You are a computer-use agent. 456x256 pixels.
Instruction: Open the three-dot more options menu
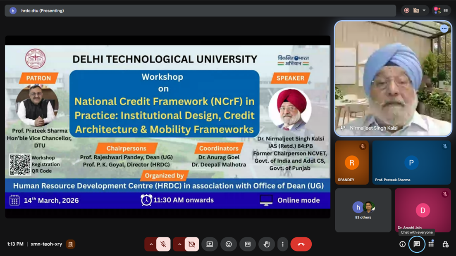click(x=283, y=244)
